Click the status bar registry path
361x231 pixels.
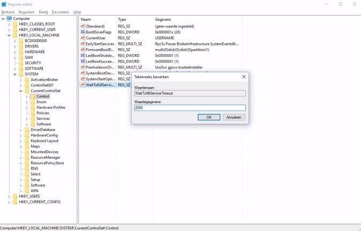coord(59,228)
